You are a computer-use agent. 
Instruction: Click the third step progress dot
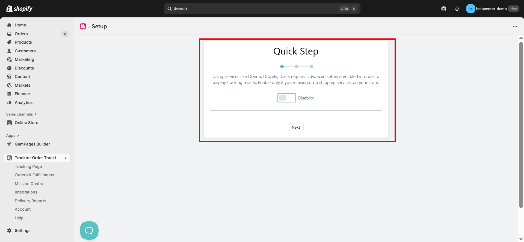tap(311, 66)
